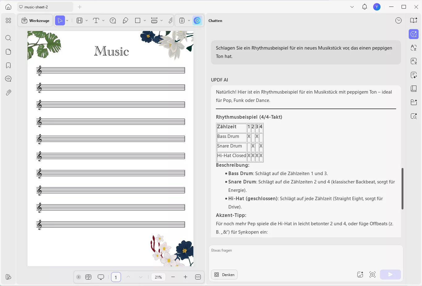Go to previous page arrow
422x286 pixels.
tap(128, 277)
